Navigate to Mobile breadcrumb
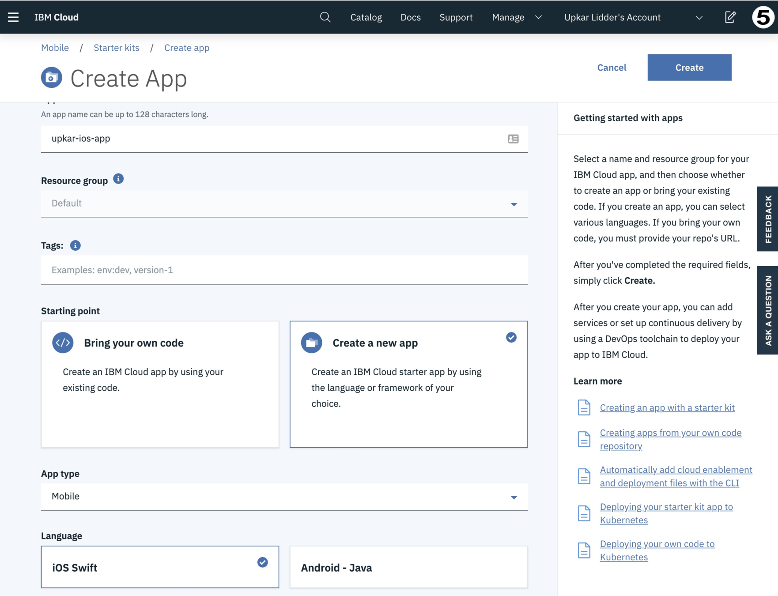 tap(55, 48)
